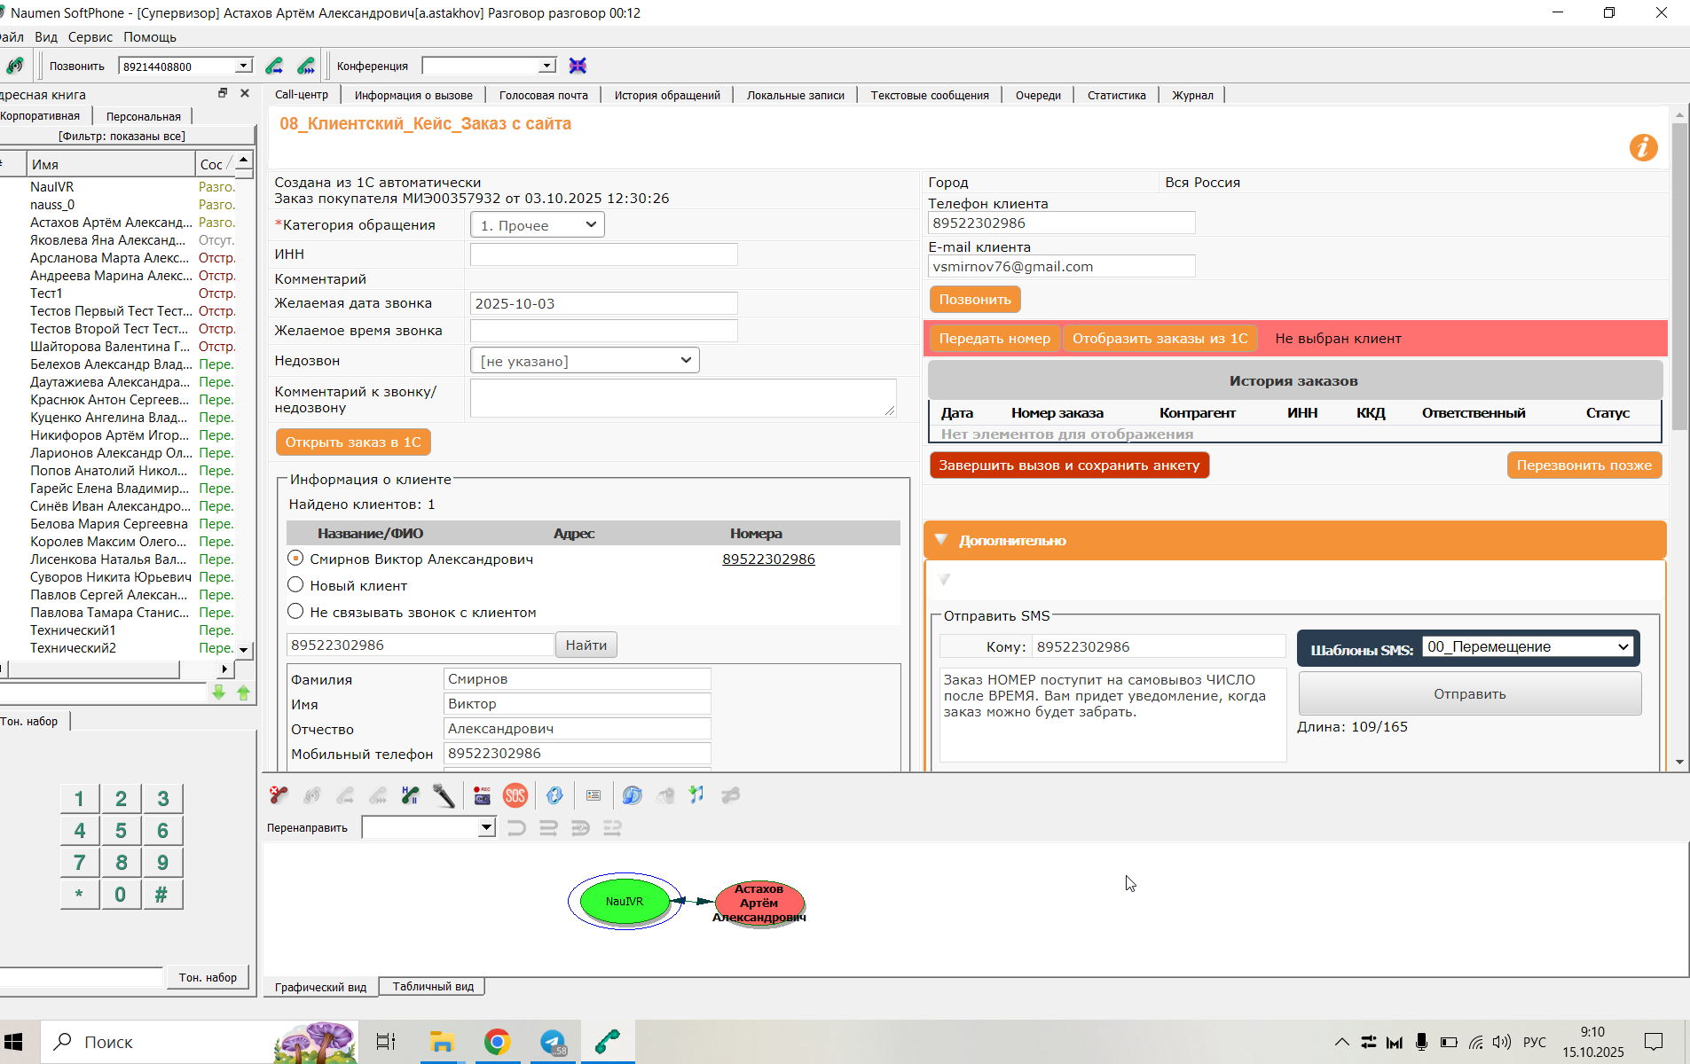Click the Передать номер button

pyautogui.click(x=994, y=339)
